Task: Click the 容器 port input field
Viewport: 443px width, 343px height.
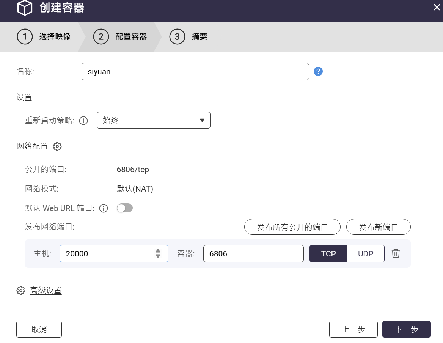Action: 253,253
